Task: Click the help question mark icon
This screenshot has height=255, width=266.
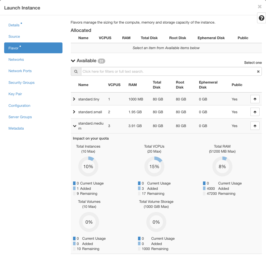Action: point(261,18)
